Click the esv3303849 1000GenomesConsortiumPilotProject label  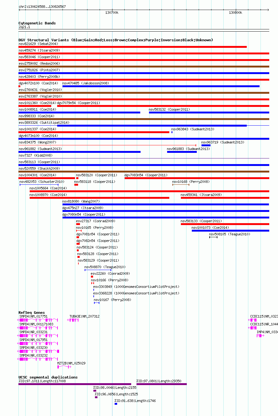pyautogui.click(x=136, y=287)
